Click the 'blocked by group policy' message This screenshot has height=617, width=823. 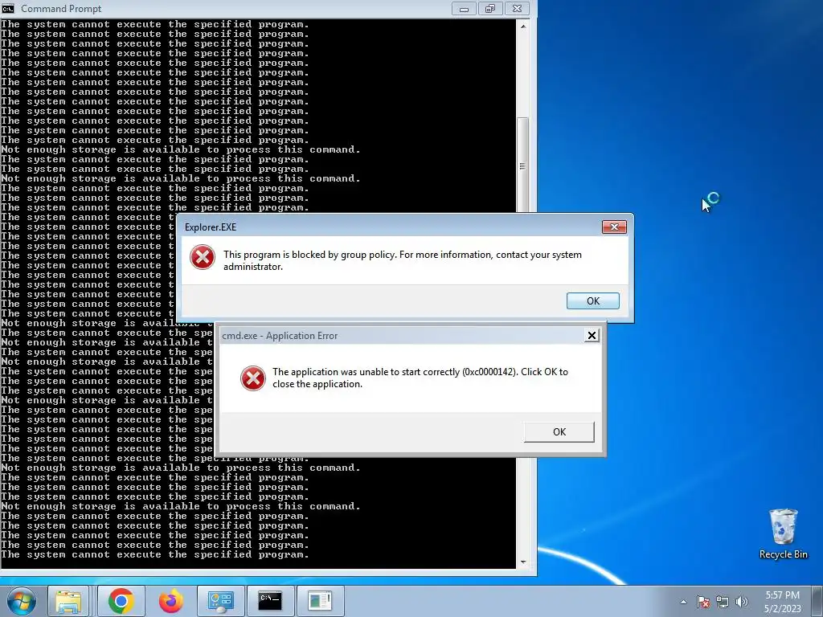point(403,260)
